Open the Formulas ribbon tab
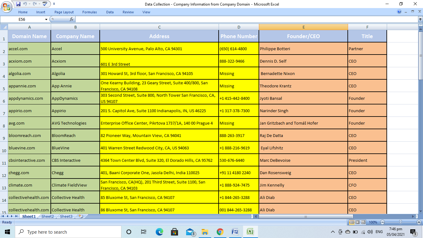Screen dimensions: 423x238 [x=89, y=12]
